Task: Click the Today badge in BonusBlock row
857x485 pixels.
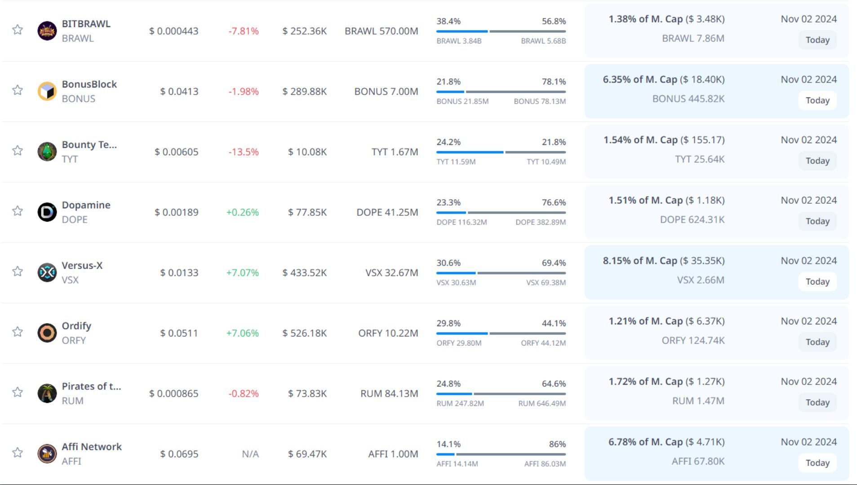Action: point(817,100)
